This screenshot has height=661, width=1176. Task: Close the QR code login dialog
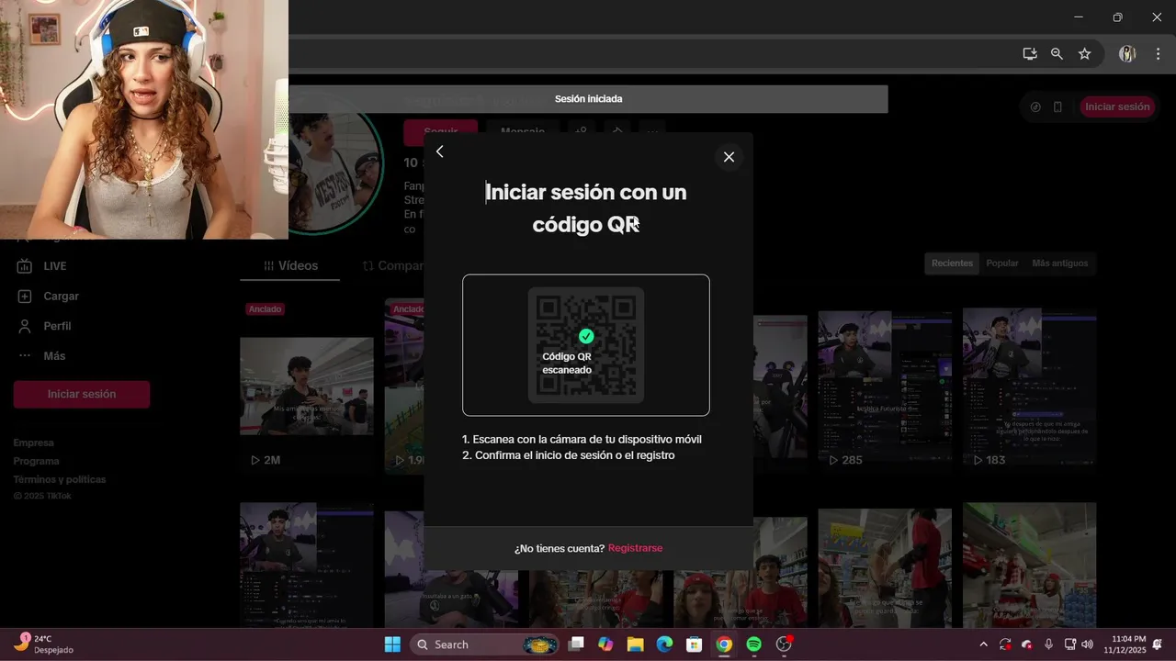[x=729, y=157]
